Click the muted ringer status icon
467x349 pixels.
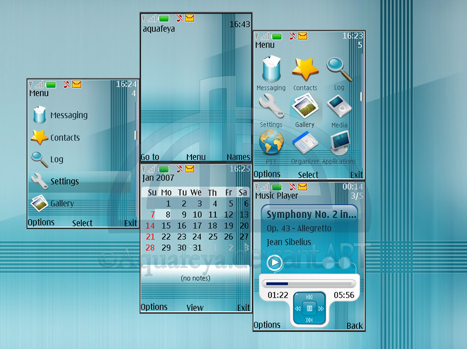293,36
